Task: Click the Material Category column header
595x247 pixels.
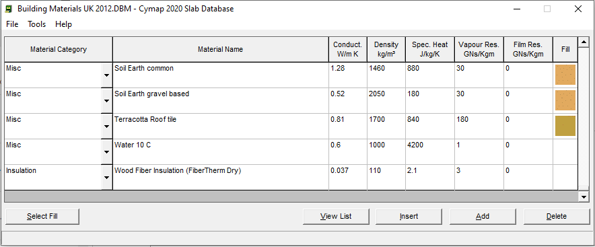Action: (59, 49)
